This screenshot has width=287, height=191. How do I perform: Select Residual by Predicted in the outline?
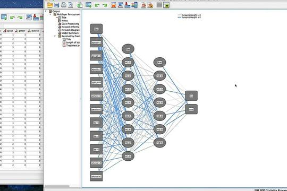coord(71,36)
